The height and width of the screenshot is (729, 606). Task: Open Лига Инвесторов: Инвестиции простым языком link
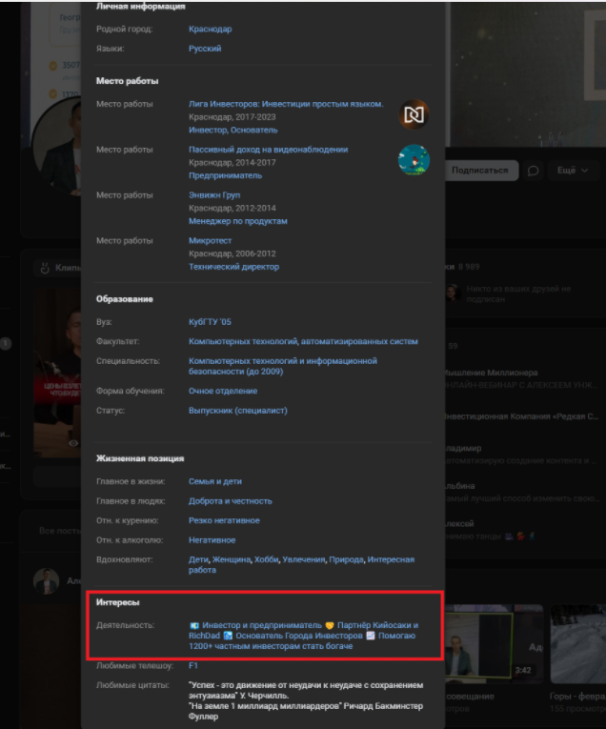click(286, 104)
